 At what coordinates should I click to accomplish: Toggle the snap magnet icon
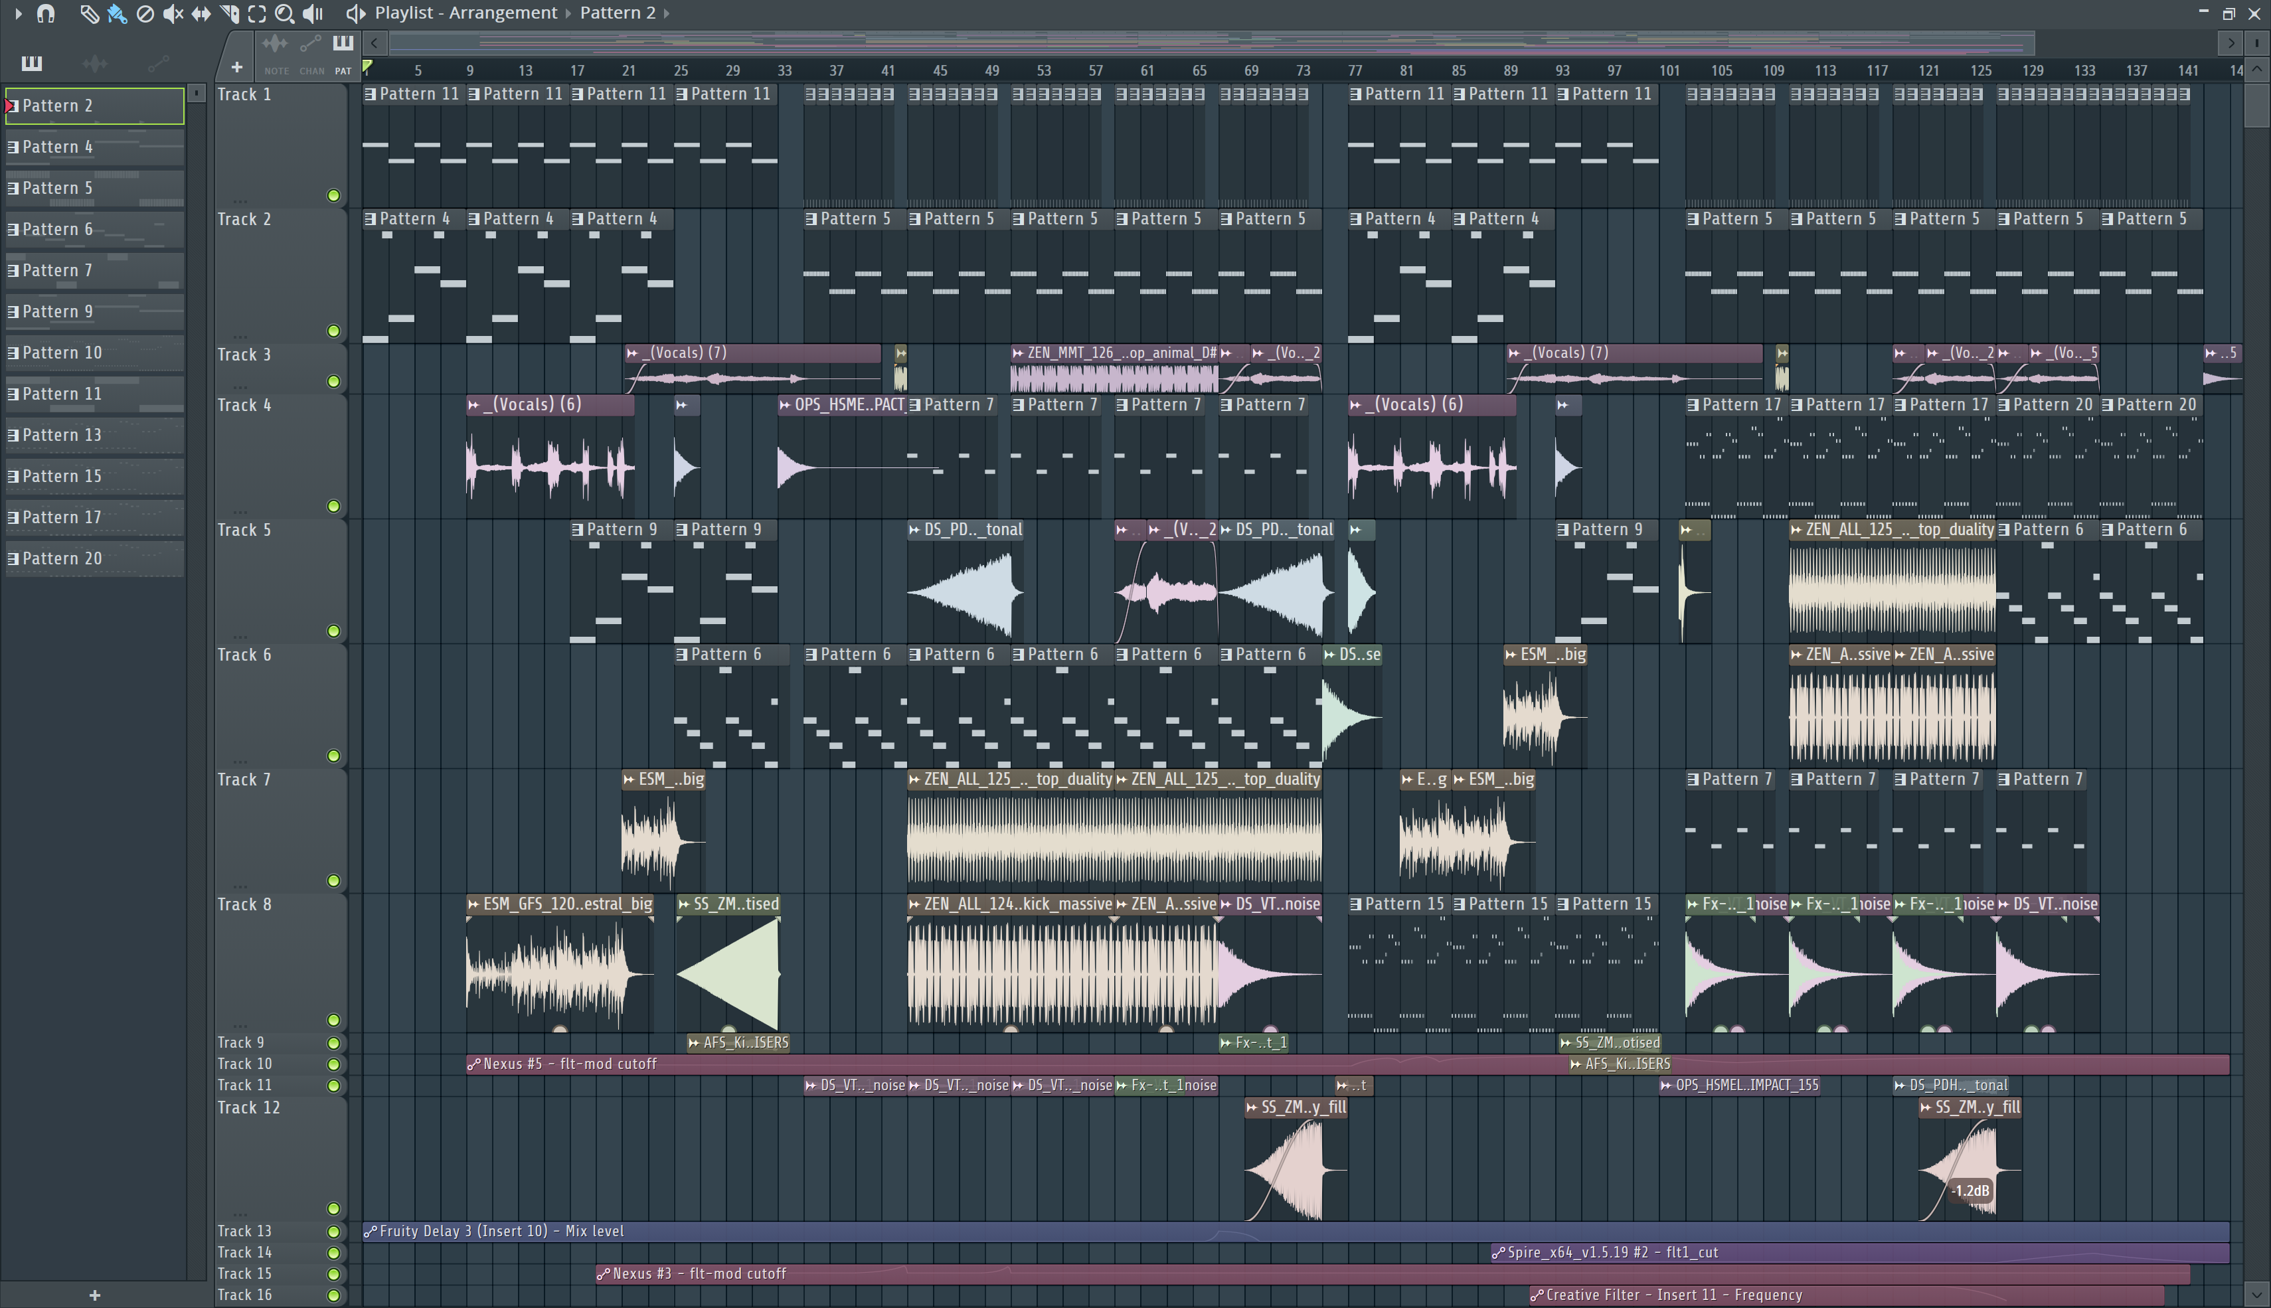46,13
